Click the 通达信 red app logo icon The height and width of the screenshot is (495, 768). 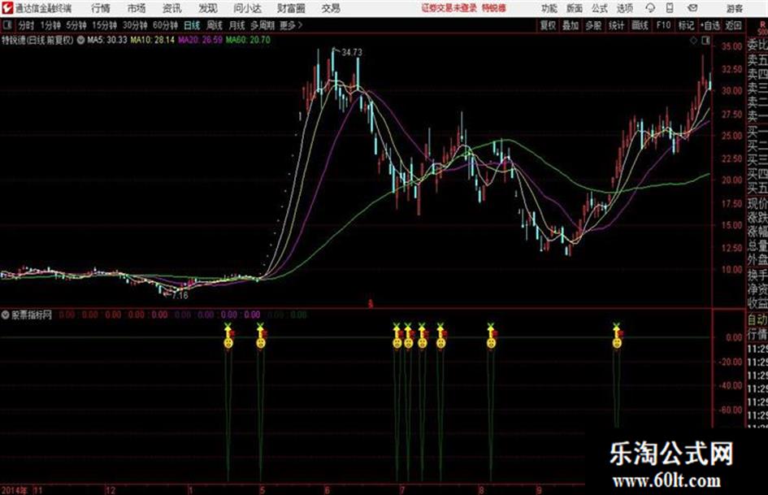(x=7, y=8)
